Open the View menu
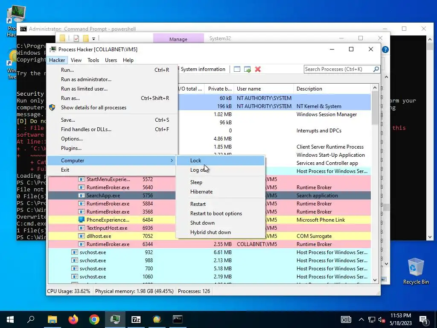 [x=76, y=60]
